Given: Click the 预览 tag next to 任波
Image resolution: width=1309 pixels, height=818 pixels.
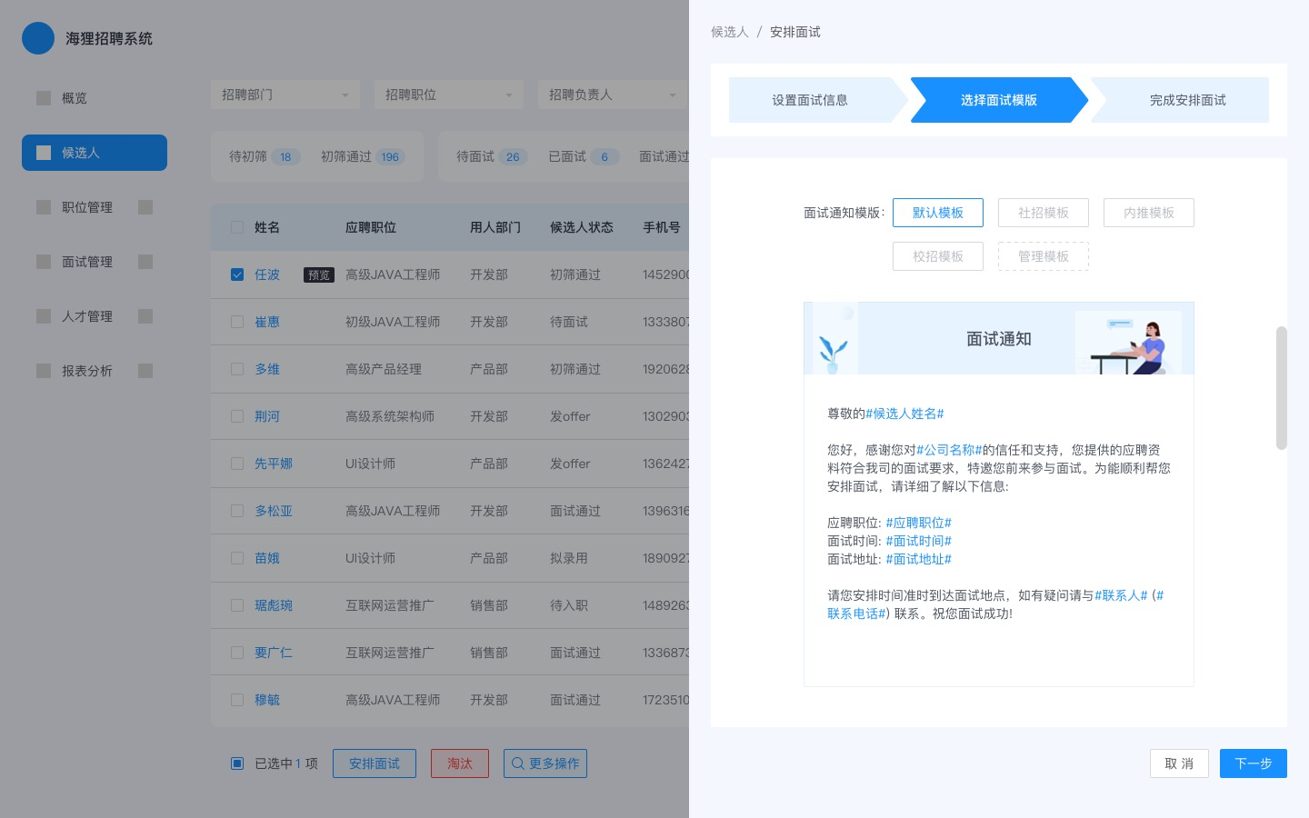Looking at the screenshot, I should 319,274.
